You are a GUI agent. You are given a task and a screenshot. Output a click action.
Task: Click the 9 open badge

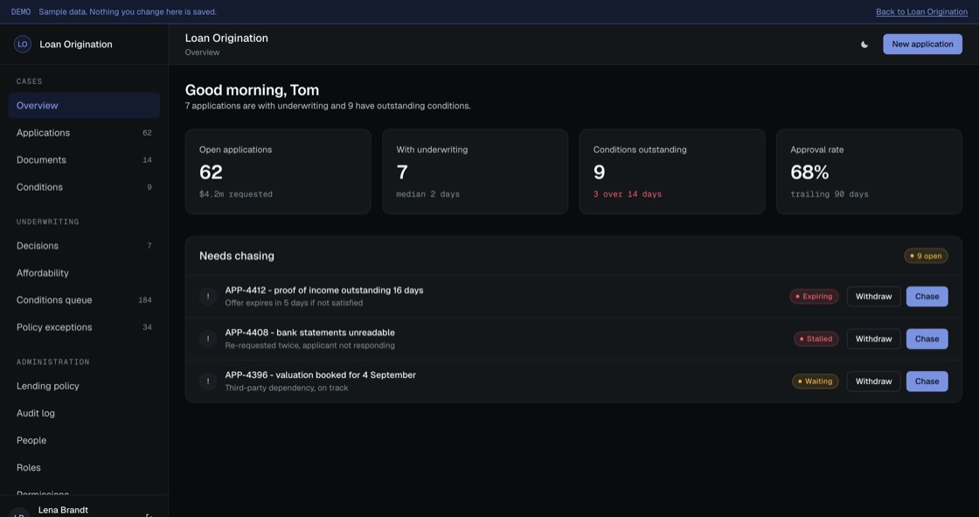click(x=926, y=255)
